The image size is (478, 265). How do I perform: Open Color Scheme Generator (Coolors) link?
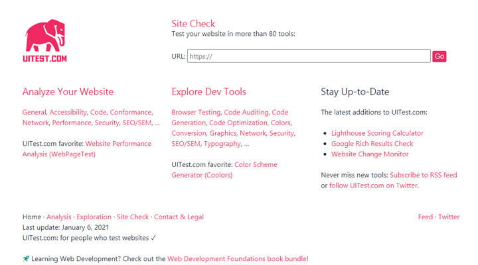click(224, 170)
